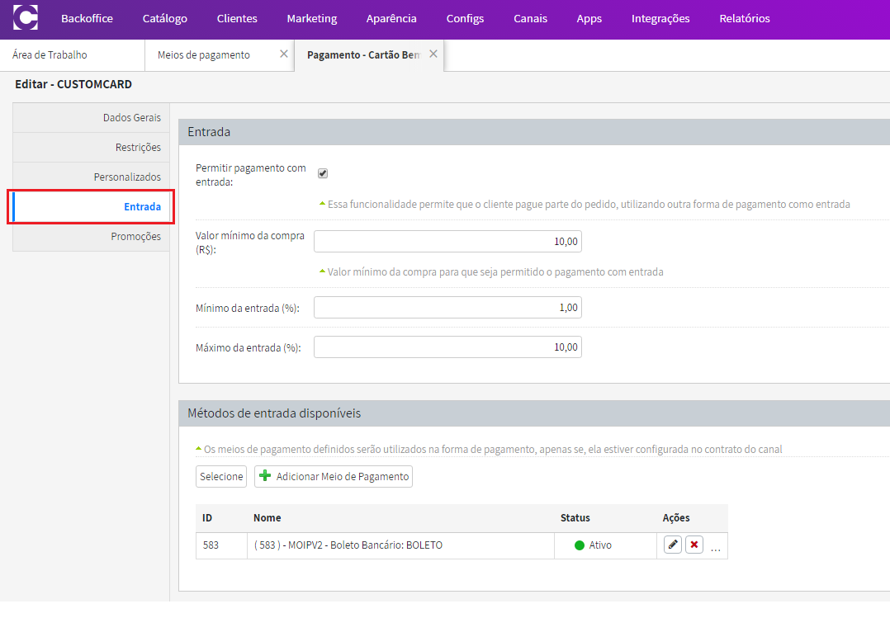Edit the Boleto Bancário row with pencil icon
The image size is (890, 618).
[x=673, y=545]
